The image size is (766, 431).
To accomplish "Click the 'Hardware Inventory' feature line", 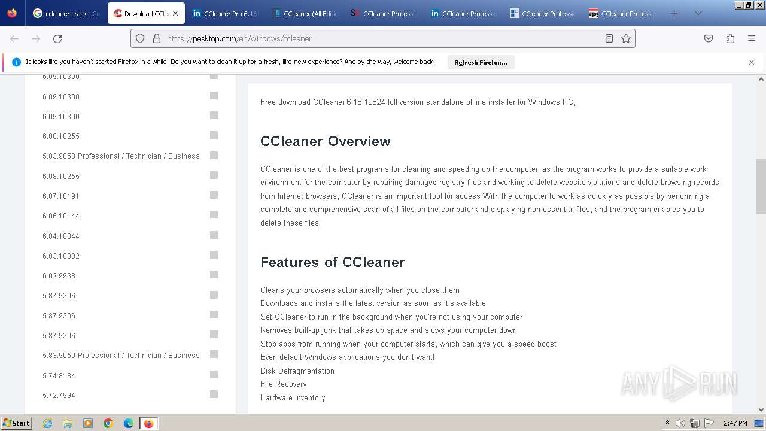I will tap(293, 398).
